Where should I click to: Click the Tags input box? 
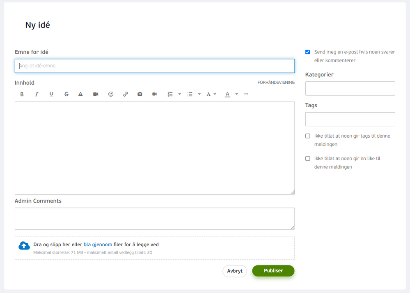click(350, 119)
